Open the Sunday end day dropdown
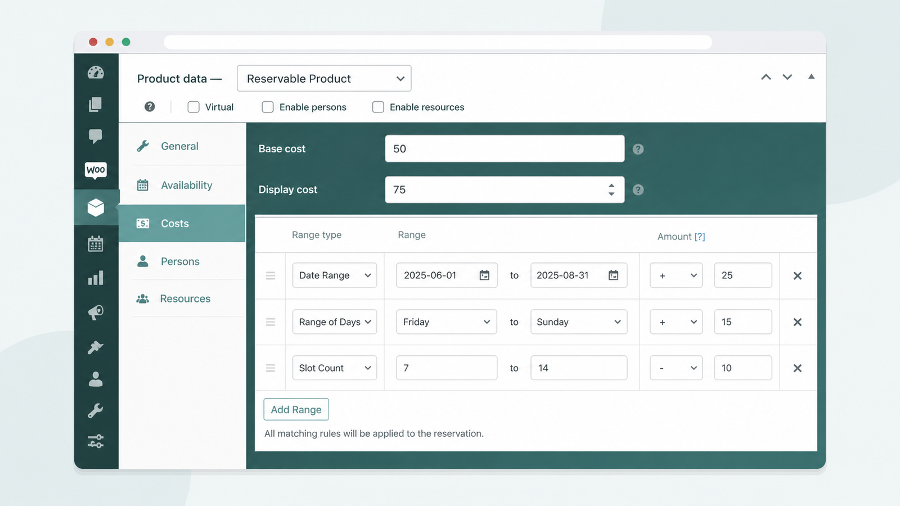Image resolution: width=900 pixels, height=506 pixels. click(579, 322)
